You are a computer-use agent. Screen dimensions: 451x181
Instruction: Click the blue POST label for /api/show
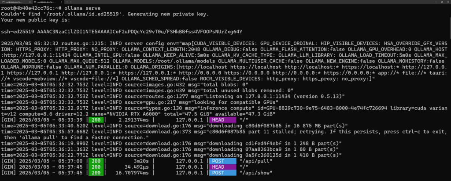pyautogui.click(x=222, y=173)
